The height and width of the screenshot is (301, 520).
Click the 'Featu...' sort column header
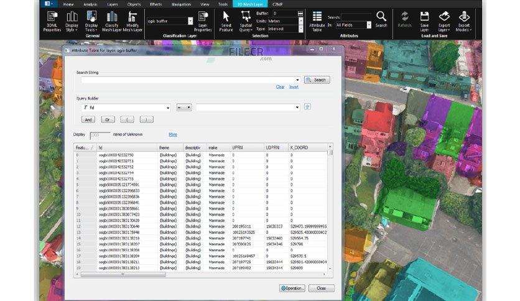coord(86,147)
